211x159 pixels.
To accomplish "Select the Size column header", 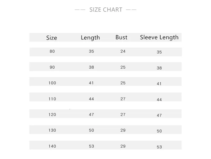I will (x=52, y=38).
